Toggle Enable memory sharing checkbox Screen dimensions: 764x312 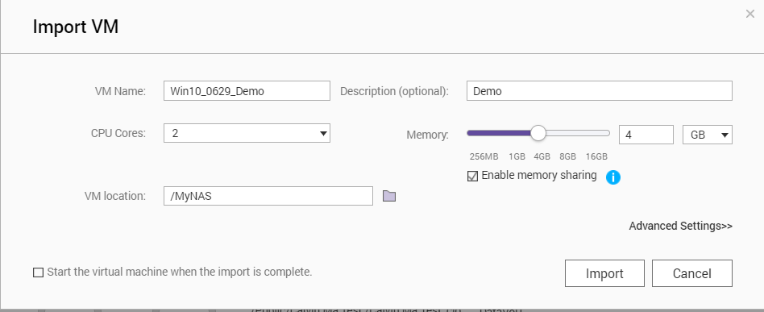[472, 176]
